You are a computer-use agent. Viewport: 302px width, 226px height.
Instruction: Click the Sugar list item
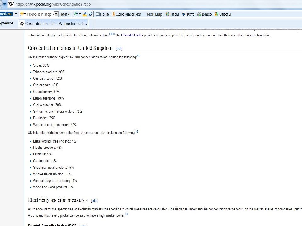point(41,65)
